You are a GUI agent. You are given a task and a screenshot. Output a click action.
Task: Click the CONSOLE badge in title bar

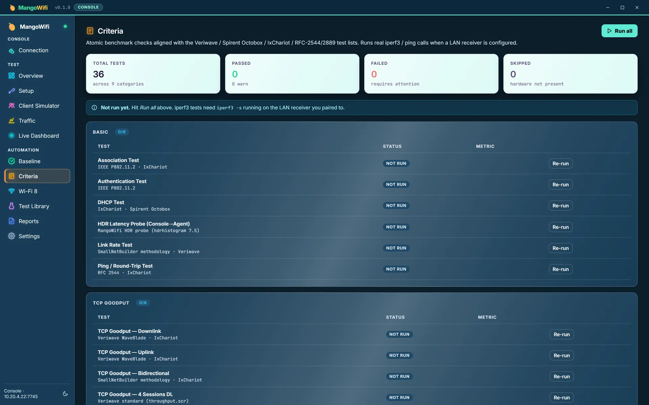[88, 7]
